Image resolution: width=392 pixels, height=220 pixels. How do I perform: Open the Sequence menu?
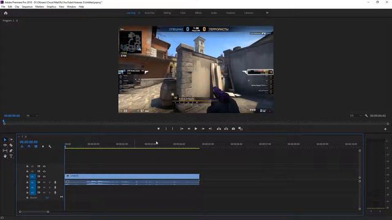[x=27, y=7]
